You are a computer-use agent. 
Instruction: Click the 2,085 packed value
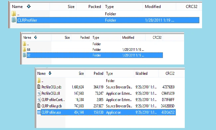click(x=100, y=100)
